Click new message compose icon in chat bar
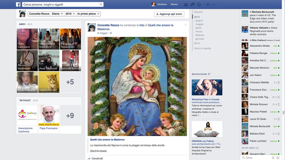The height and width of the screenshot is (160, 285). [x=278, y=158]
